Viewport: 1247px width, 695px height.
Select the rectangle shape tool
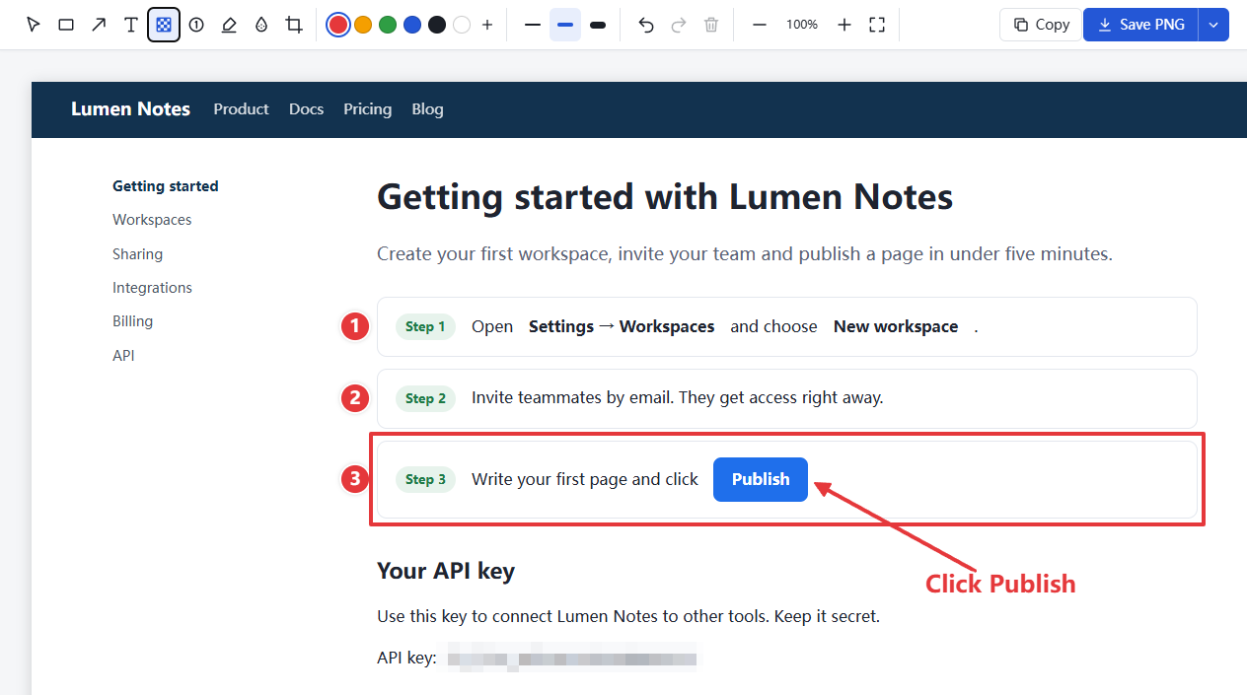[x=66, y=25]
